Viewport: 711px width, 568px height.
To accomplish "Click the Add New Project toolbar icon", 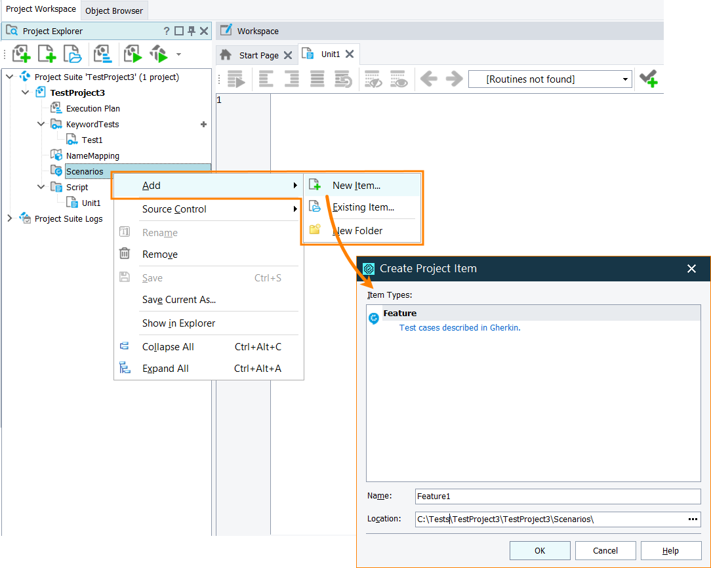I will tap(21, 54).
